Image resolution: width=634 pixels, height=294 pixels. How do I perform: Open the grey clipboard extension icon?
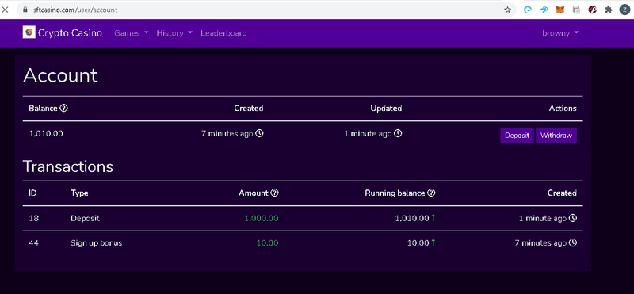pyautogui.click(x=576, y=10)
